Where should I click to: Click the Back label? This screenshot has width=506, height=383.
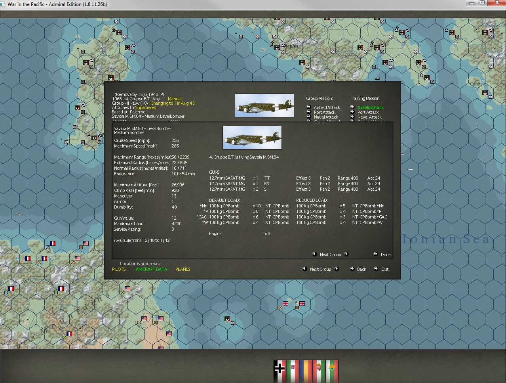click(361, 269)
